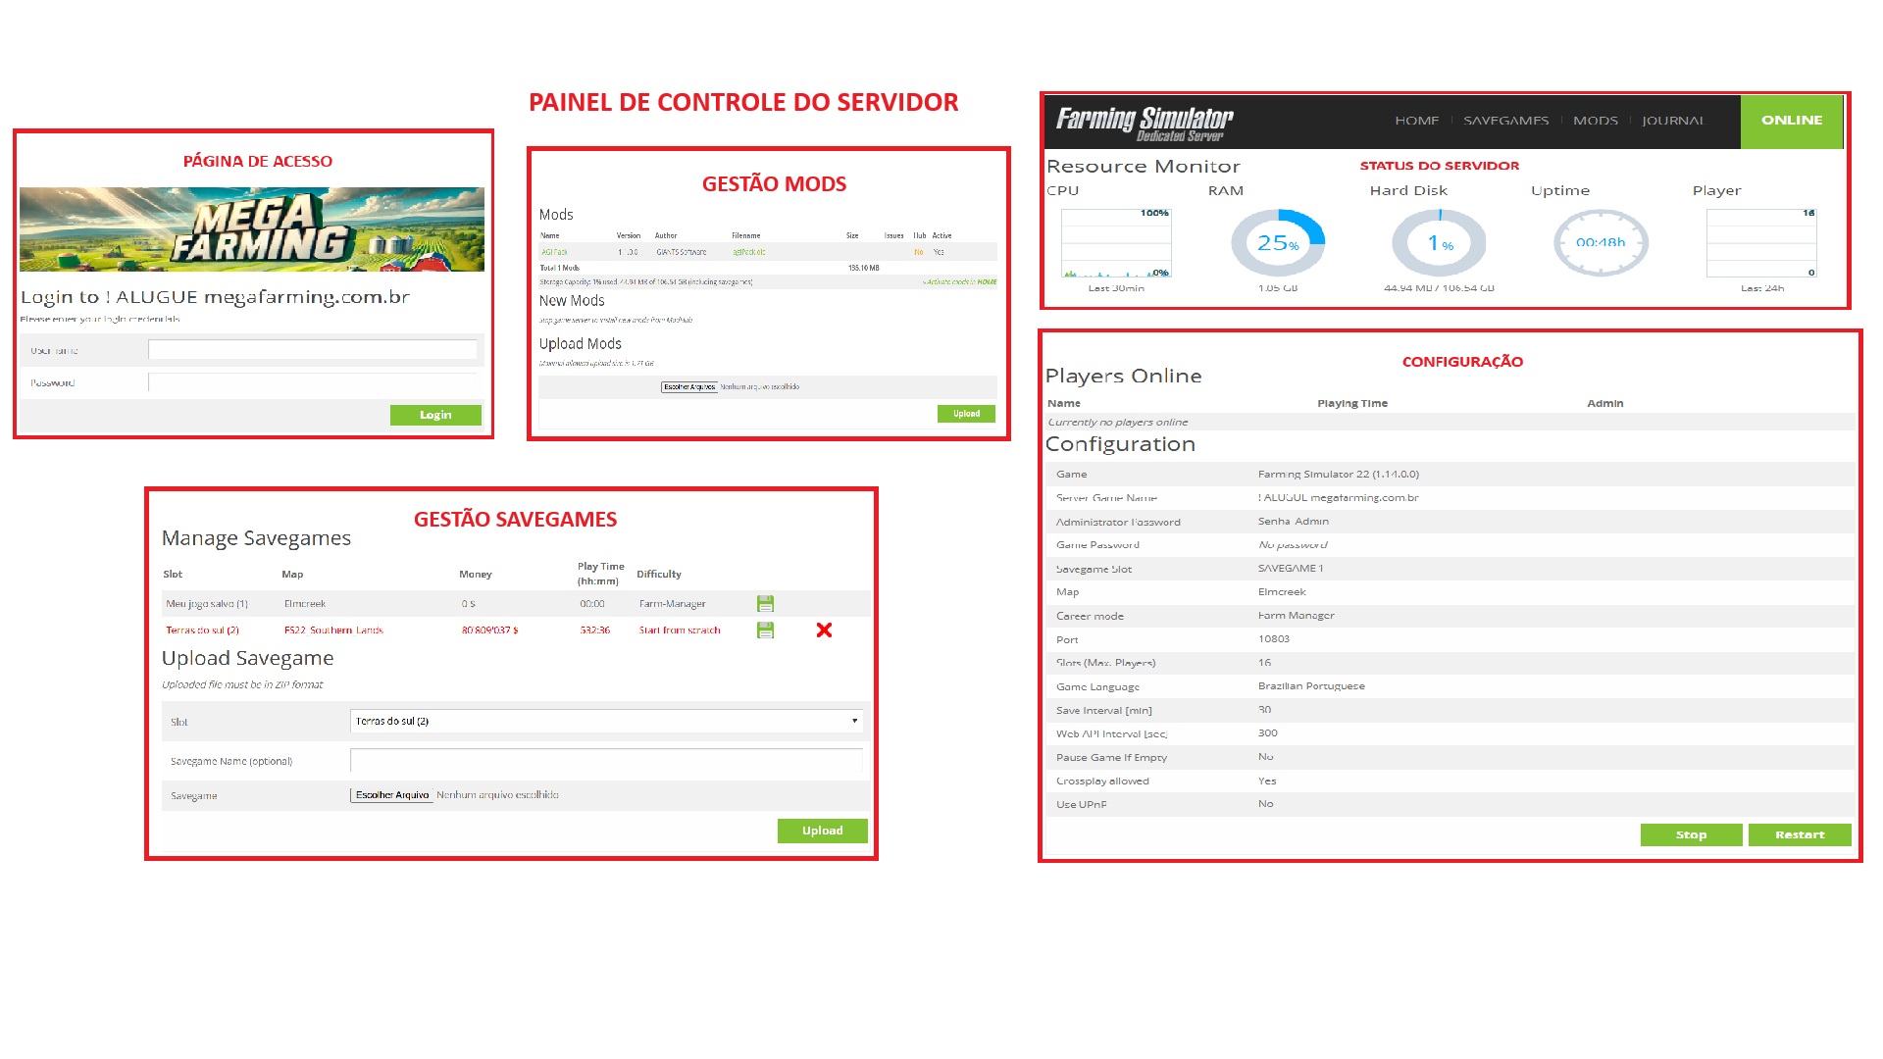
Task: Open the Slot dropdown showing Terras do sul (2)
Action: click(x=606, y=721)
